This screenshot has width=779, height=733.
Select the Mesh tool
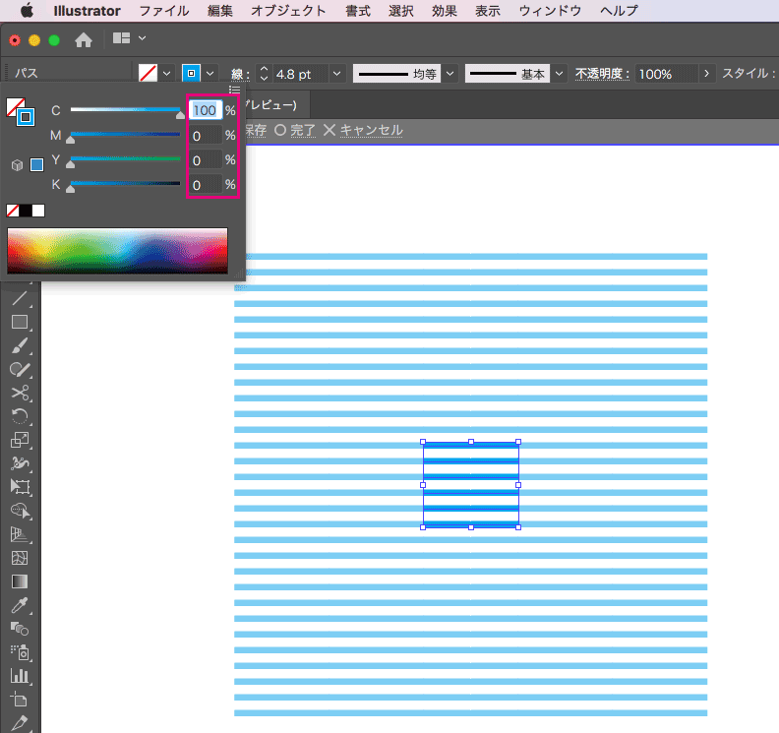pos(20,558)
